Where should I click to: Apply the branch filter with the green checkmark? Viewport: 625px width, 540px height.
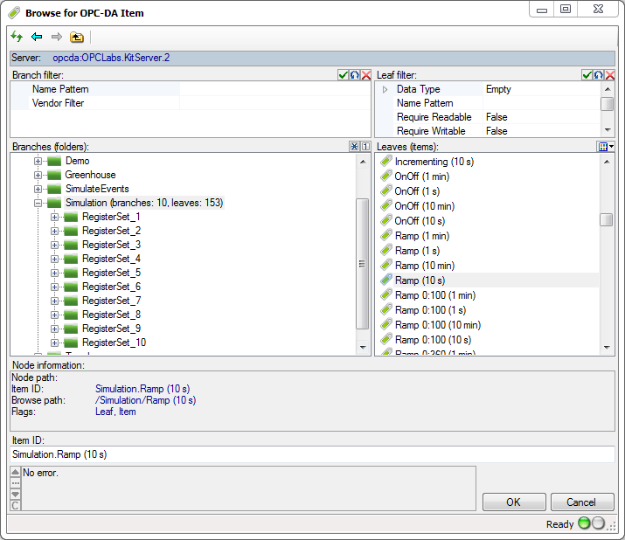(344, 76)
